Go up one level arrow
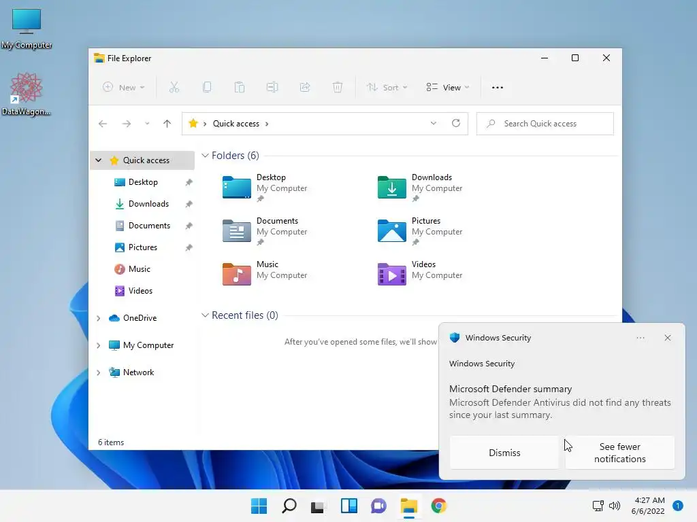 point(167,124)
